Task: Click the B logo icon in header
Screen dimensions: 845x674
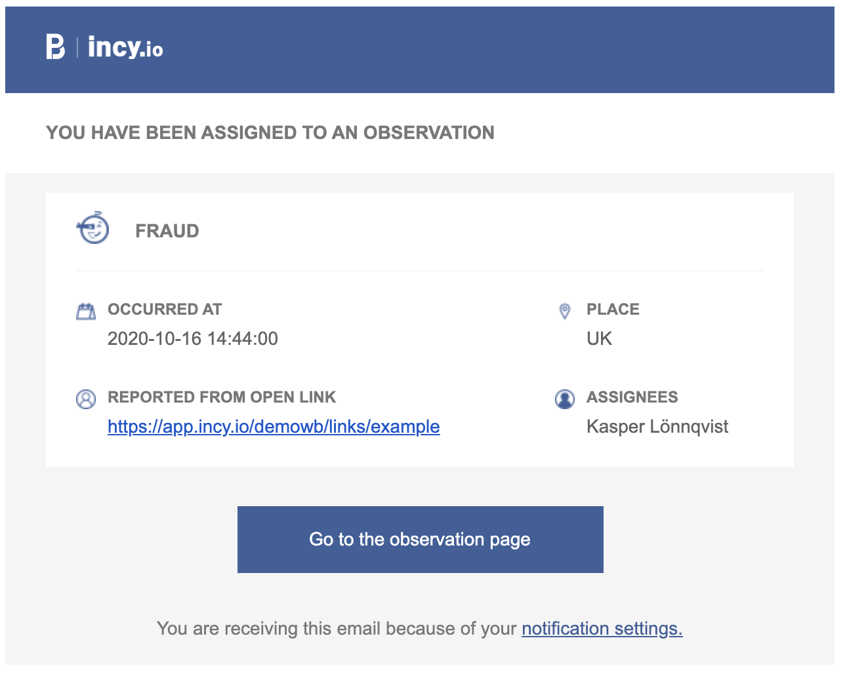Action: (56, 47)
